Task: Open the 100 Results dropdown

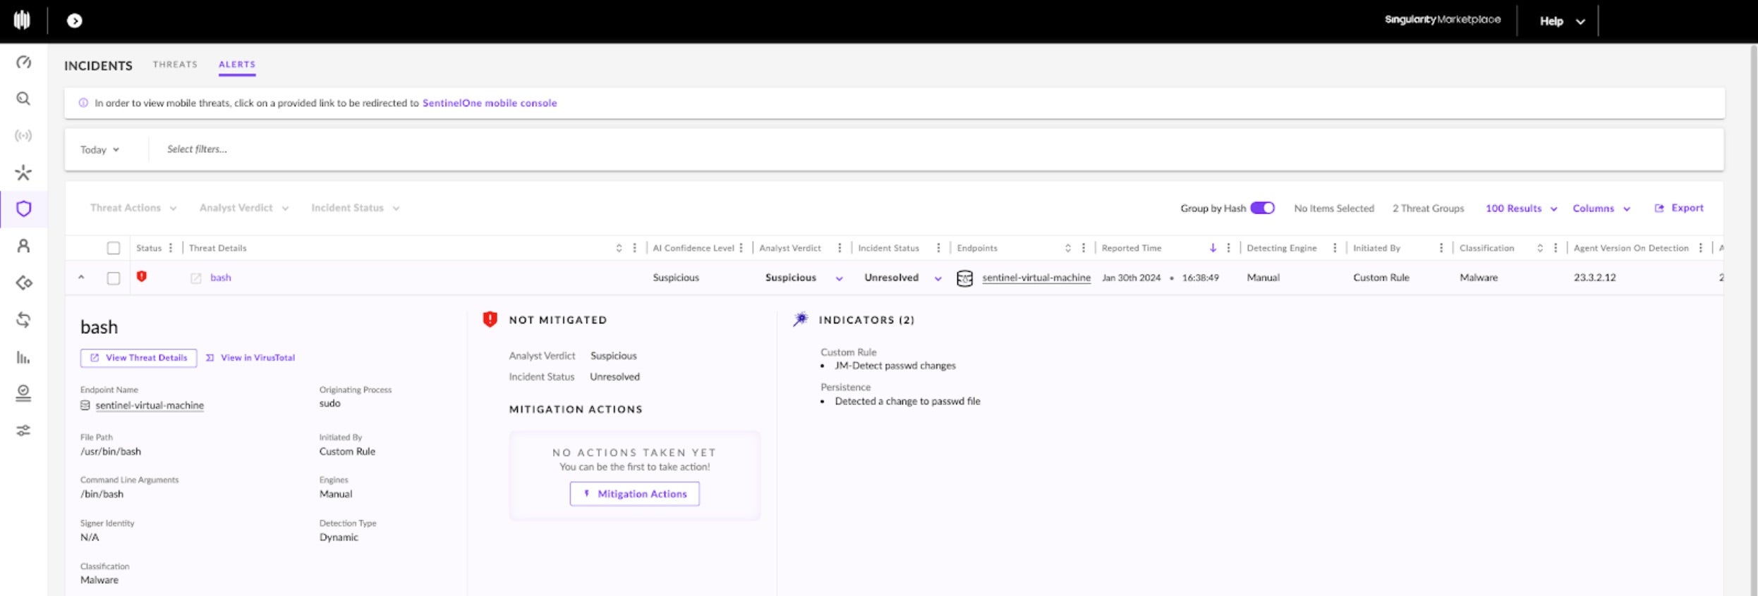Action: [x=1520, y=209]
